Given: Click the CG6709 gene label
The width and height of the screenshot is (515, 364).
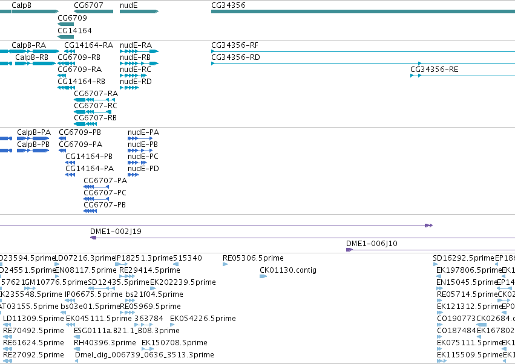Looking at the screenshot, I should click(x=72, y=18).
